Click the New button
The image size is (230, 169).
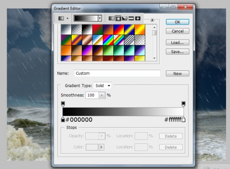tap(177, 73)
